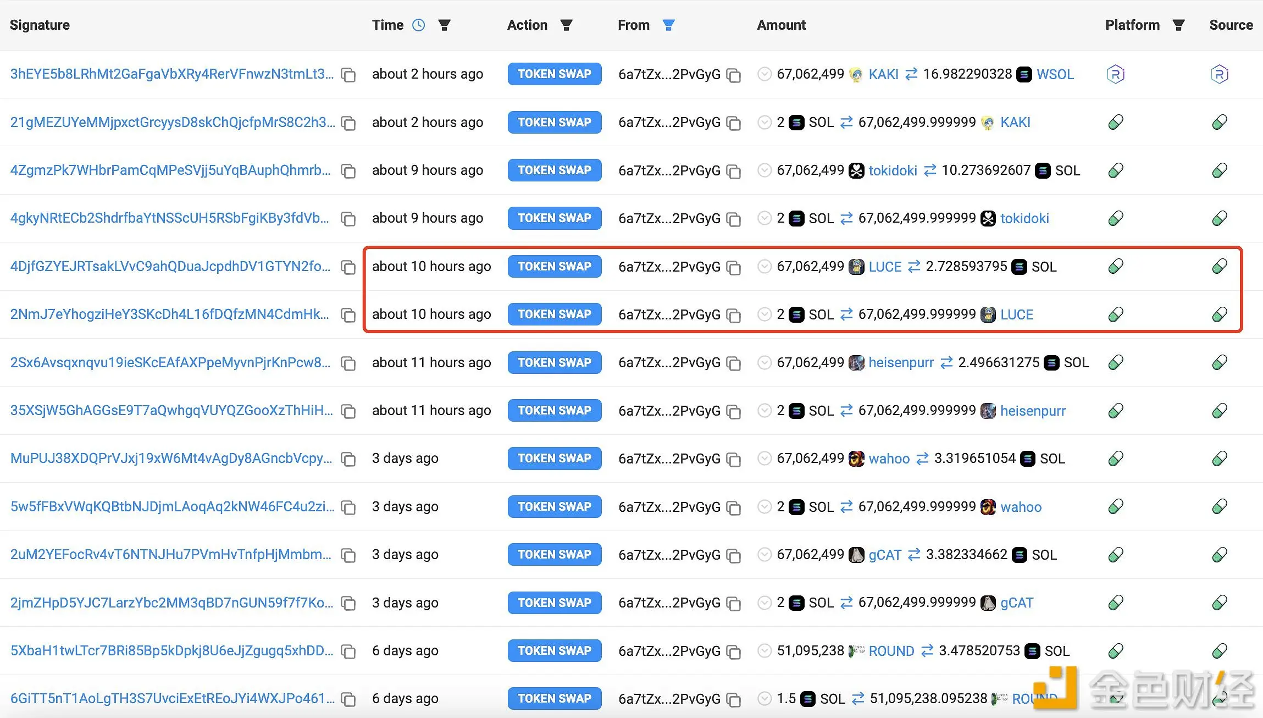The image size is (1263, 718).
Task: Open 6a7tZx...2PvGyG address in ROUND sell row
Action: (669, 651)
